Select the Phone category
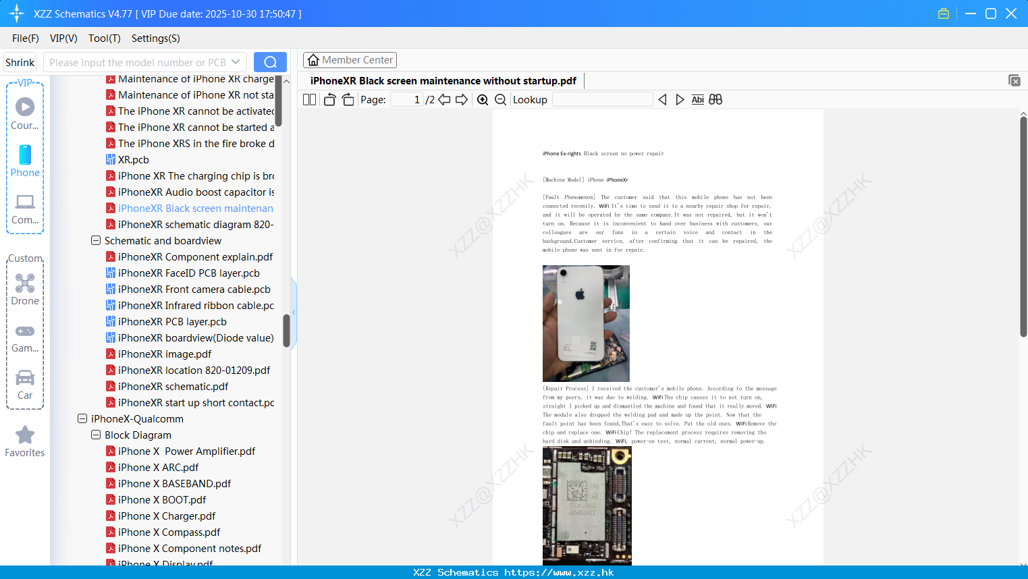This screenshot has height=579, width=1028. point(25,161)
